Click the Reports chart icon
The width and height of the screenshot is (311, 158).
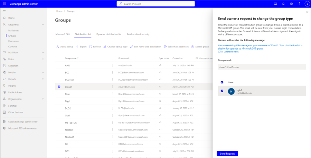[4, 79]
